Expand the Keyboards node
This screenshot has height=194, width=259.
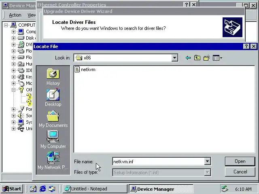13,77
